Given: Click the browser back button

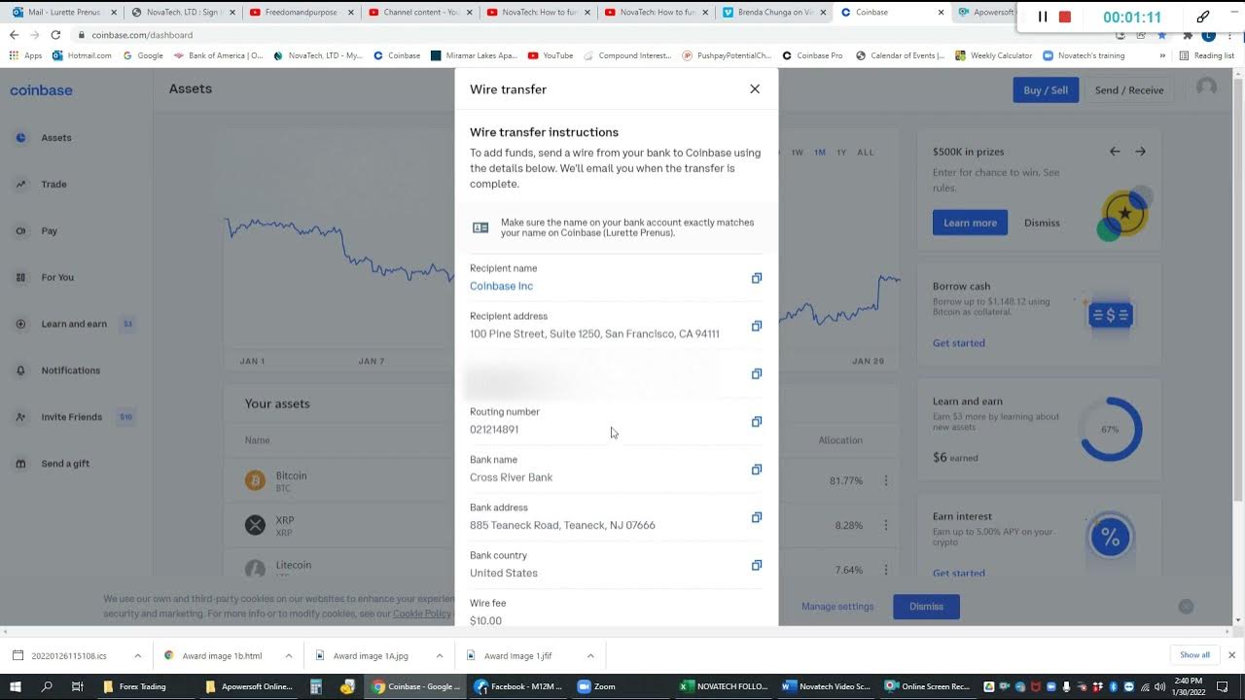Looking at the screenshot, I should point(14,34).
